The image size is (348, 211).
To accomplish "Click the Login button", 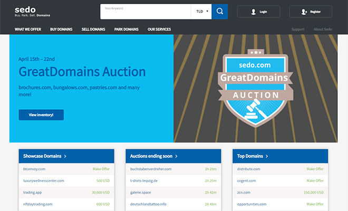I will [x=258, y=11].
